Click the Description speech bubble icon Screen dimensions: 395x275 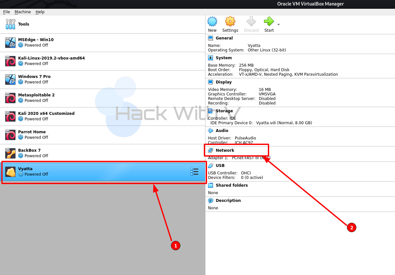(x=211, y=201)
